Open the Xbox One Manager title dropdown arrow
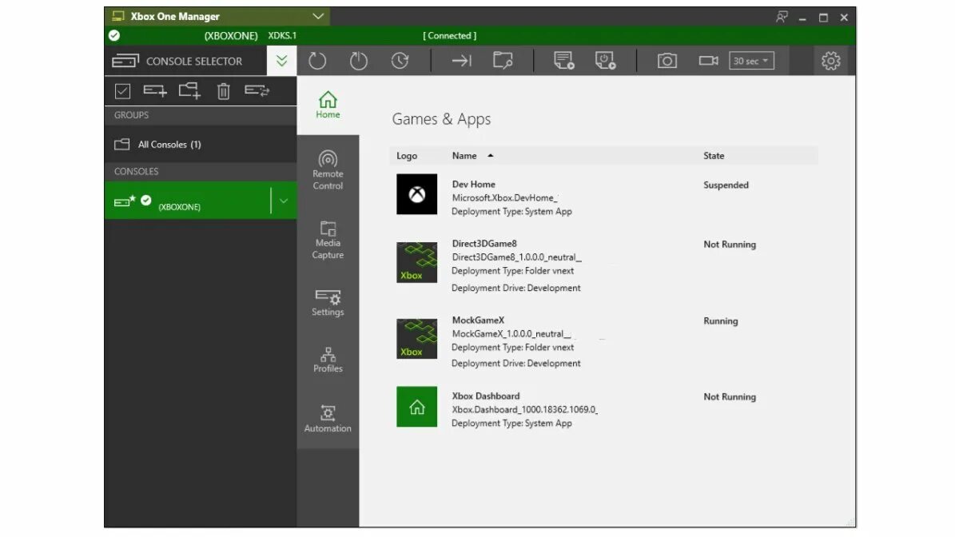The width and height of the screenshot is (955, 537). point(318,17)
